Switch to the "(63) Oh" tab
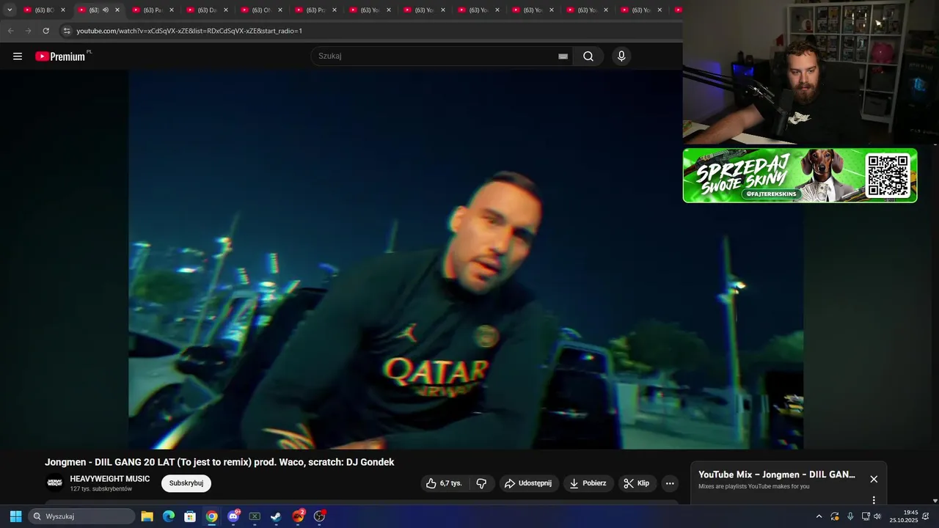Image resolution: width=939 pixels, height=528 pixels. pyautogui.click(x=261, y=10)
